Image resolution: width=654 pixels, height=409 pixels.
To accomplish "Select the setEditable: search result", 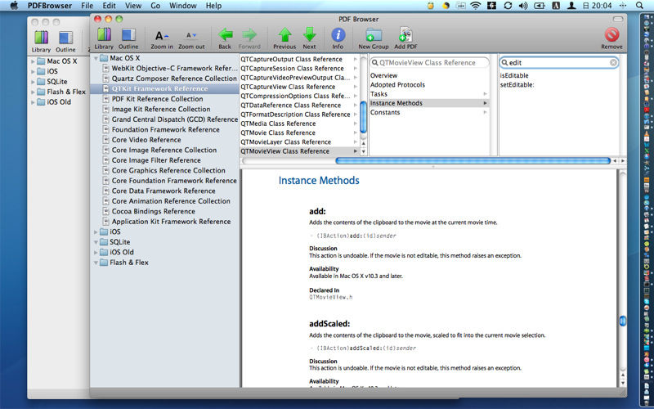I will point(517,85).
